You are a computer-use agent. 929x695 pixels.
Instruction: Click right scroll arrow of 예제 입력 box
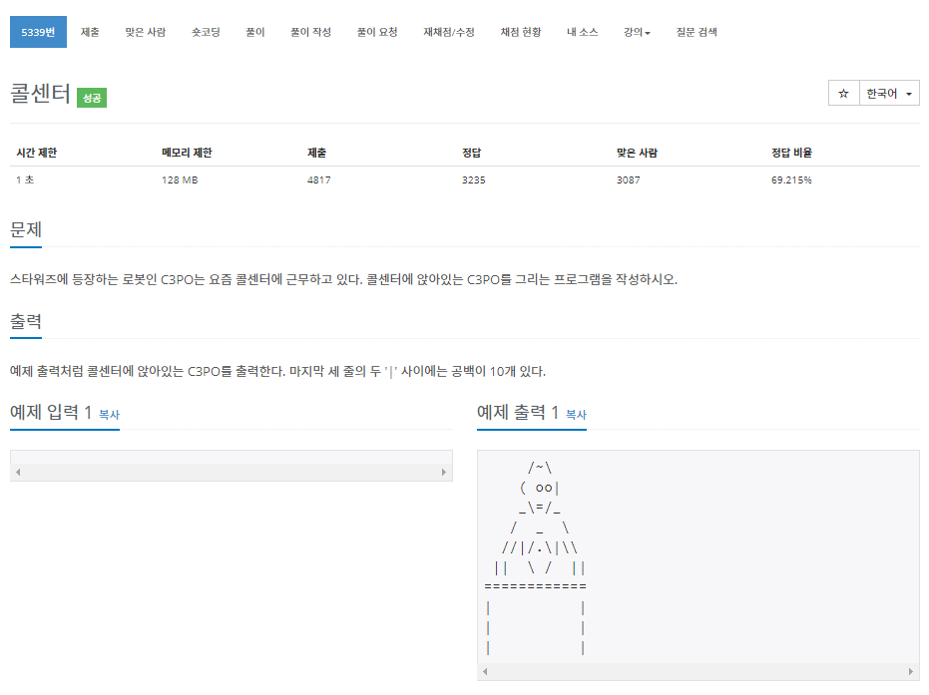444,472
